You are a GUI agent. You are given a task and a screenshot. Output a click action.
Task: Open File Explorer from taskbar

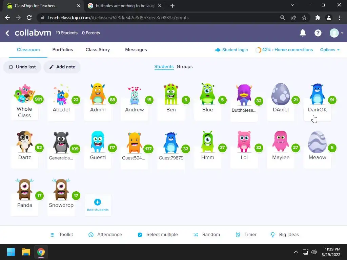[x=26, y=252]
